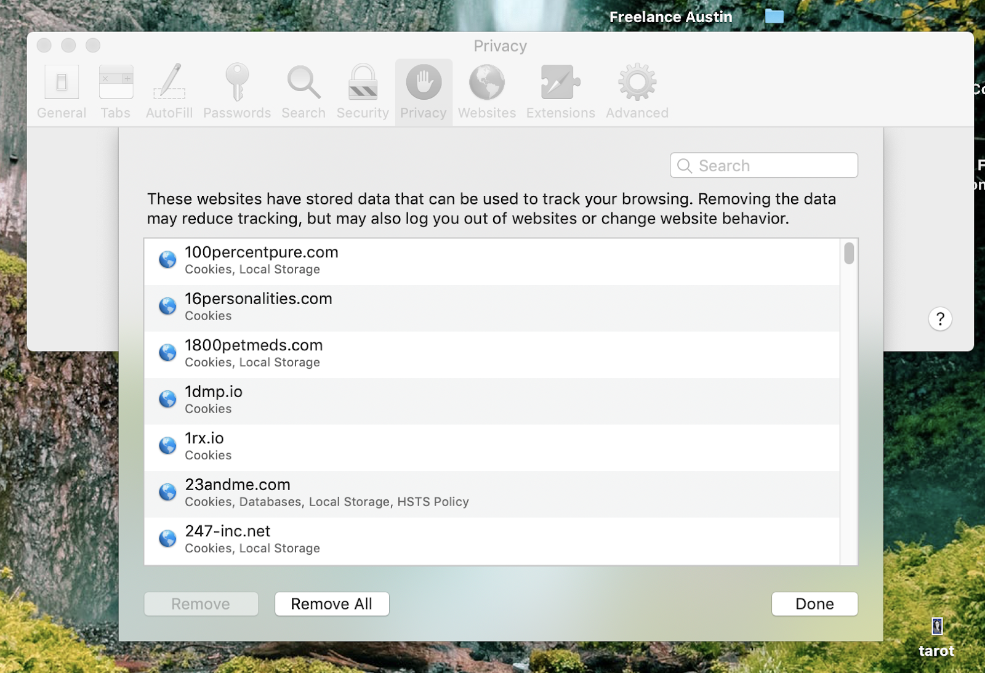Image resolution: width=985 pixels, height=673 pixels.
Task: Click the globe icon for 100percentpure.com
Action: coord(167,260)
